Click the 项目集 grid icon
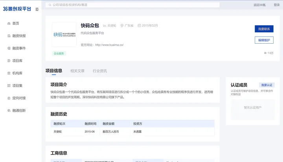283x162 pixels. pos(9,86)
